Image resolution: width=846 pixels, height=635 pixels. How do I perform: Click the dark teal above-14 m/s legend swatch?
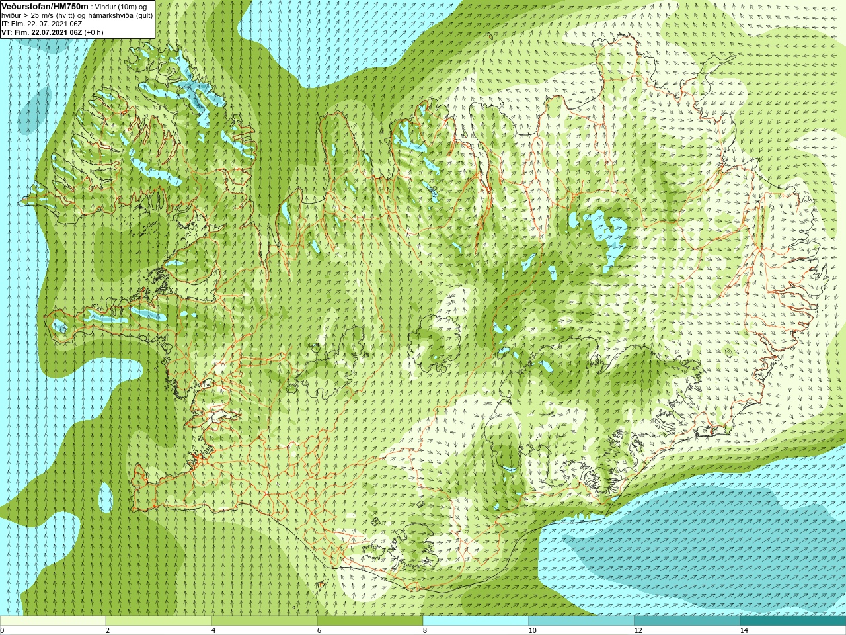click(793, 621)
